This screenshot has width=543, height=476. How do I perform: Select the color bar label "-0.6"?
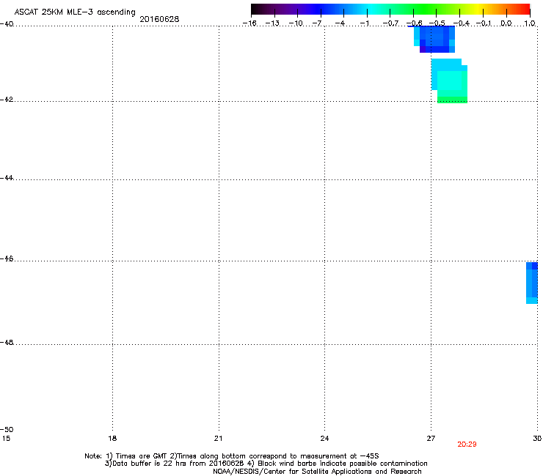414,23
